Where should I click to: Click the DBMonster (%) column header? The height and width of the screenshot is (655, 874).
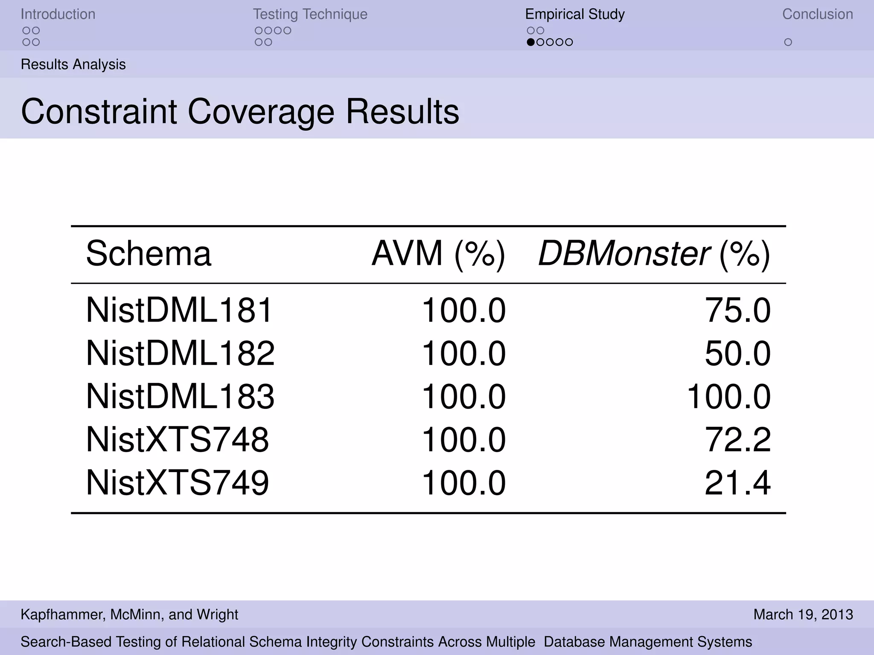pyautogui.click(x=655, y=255)
